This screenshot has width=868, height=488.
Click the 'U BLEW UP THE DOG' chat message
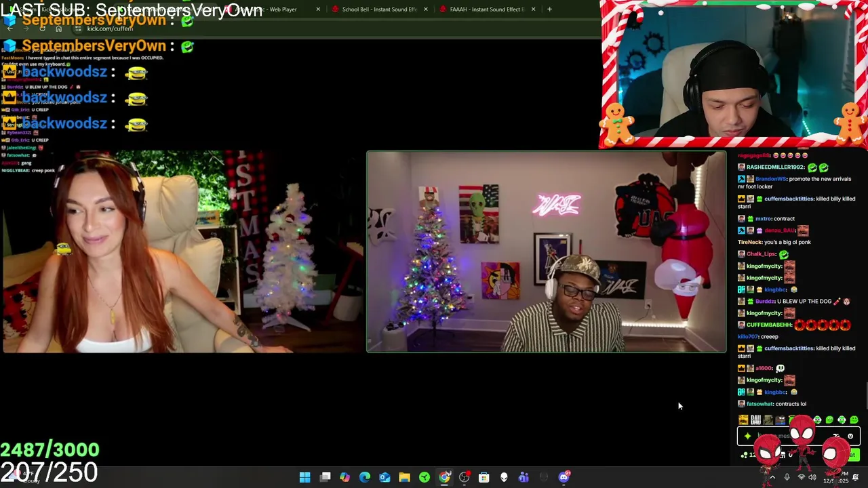803,301
